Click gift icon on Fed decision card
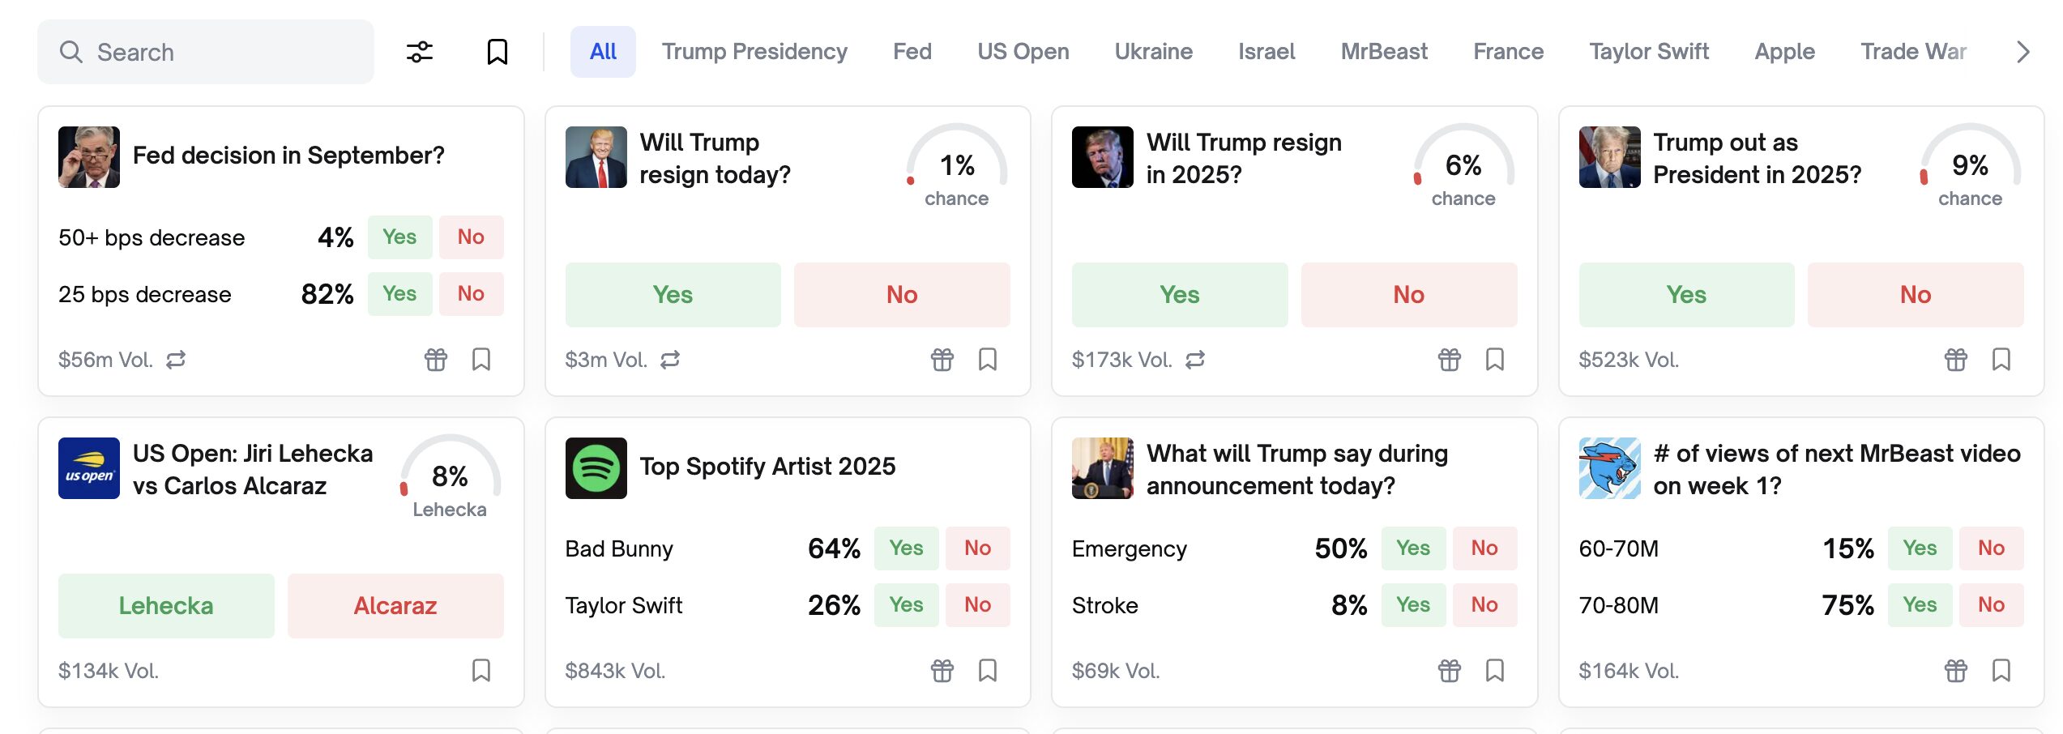 tap(436, 359)
